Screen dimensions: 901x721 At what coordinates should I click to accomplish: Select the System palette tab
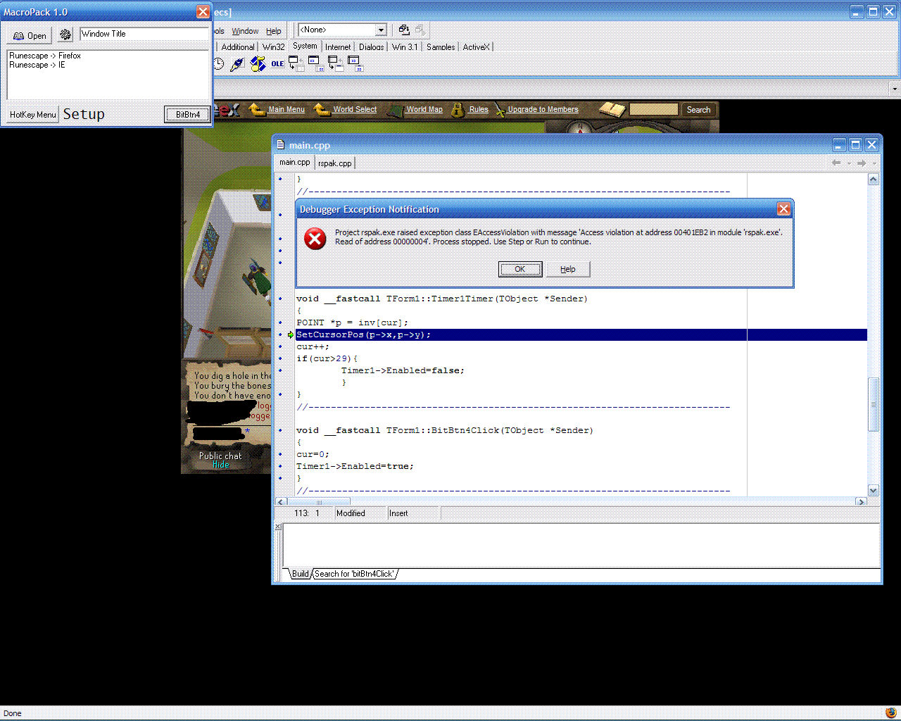point(305,46)
